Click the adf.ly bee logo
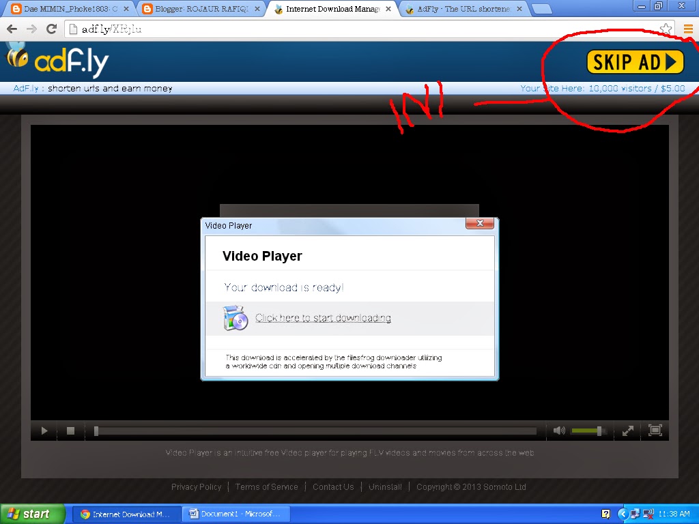This screenshot has width=699, height=524. tap(57, 61)
